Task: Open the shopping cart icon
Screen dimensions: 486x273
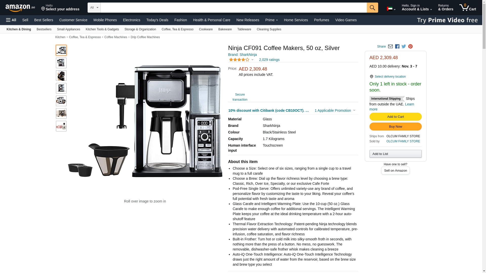Action: (468, 8)
